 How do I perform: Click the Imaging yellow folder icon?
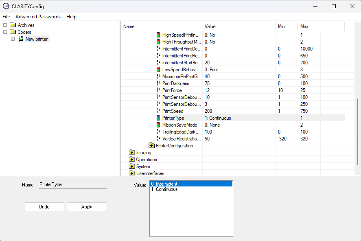click(x=132, y=153)
